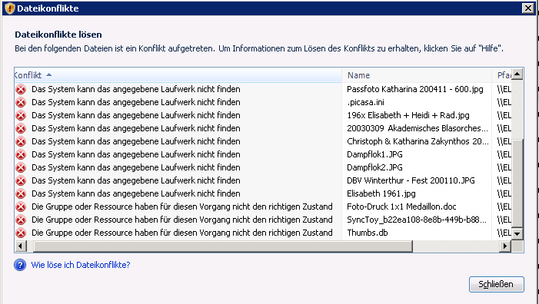
Task: Sort by the Konflikt column header
Action: 178,75
